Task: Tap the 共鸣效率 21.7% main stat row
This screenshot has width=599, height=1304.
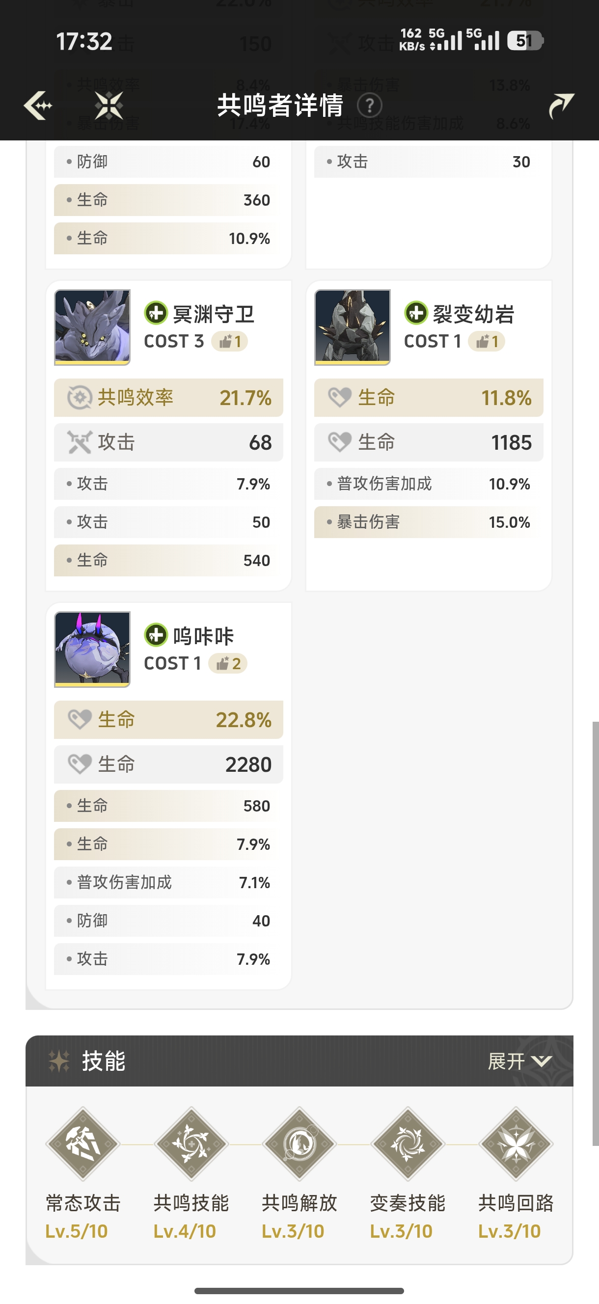Action: point(168,397)
